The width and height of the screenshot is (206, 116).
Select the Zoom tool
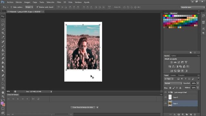click(x=3, y=97)
